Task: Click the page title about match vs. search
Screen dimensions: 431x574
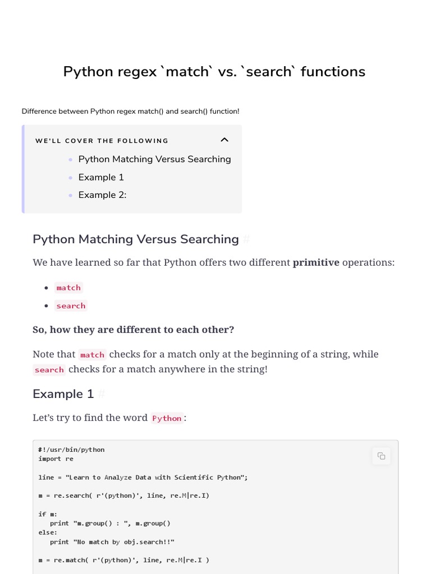Action: 214,72
